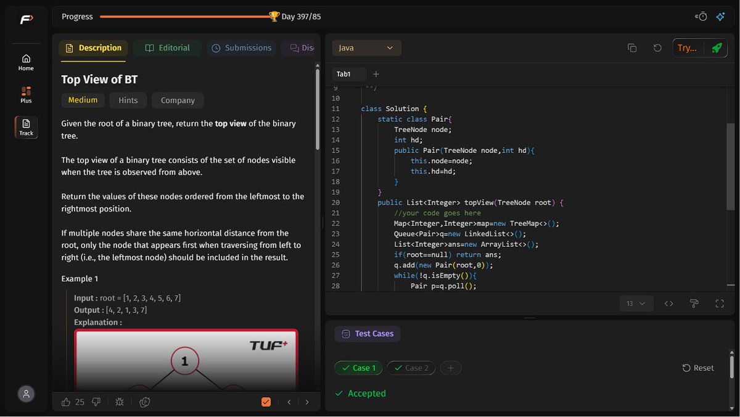This screenshot has width=740, height=417.
Task: Open the Java language dropdown
Action: tap(366, 48)
